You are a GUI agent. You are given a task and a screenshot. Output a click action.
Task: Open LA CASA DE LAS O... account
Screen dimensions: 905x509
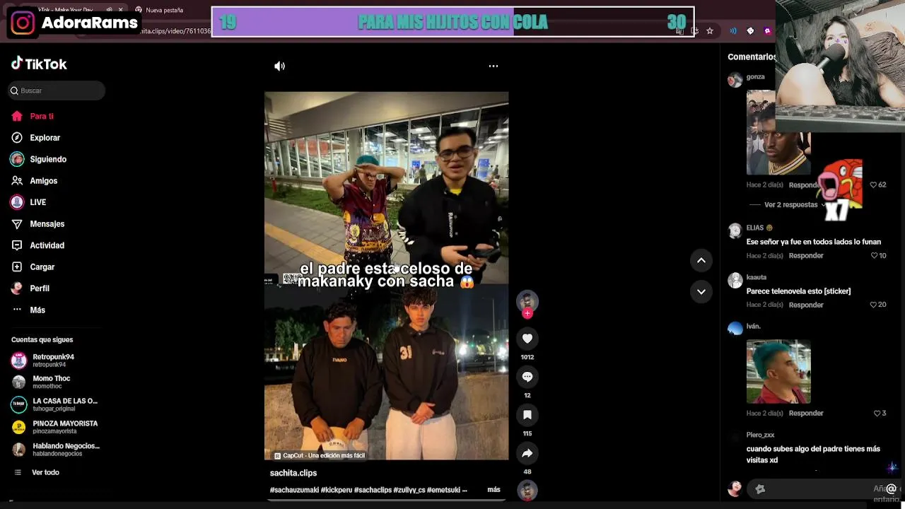[55, 404]
